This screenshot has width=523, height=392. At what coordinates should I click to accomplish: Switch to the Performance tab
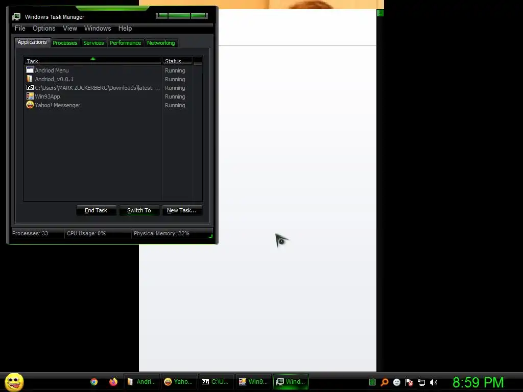[126, 43]
